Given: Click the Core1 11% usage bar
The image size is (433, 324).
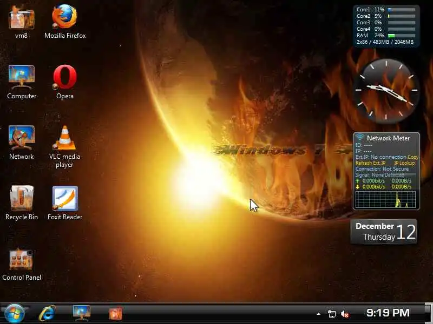Looking at the screenshot, I should (402, 10).
